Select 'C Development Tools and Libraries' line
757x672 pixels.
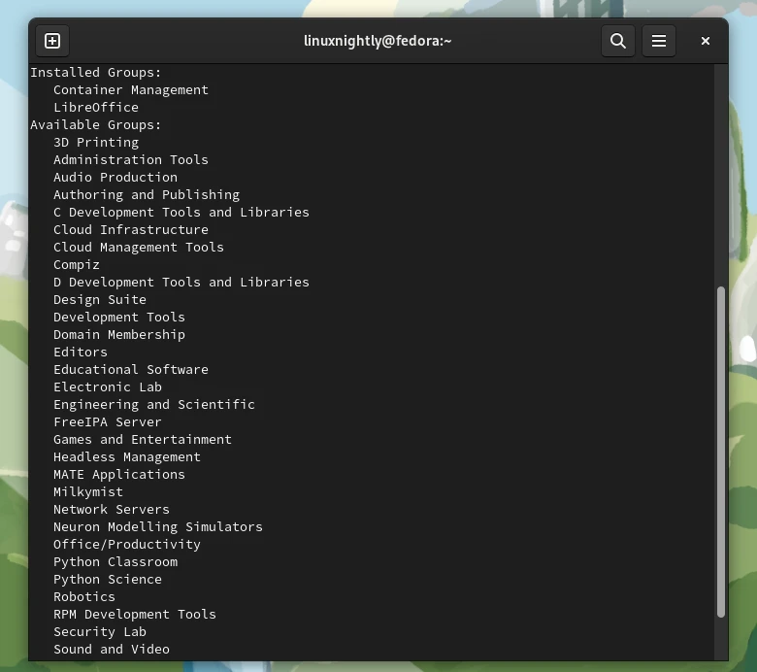point(181,212)
